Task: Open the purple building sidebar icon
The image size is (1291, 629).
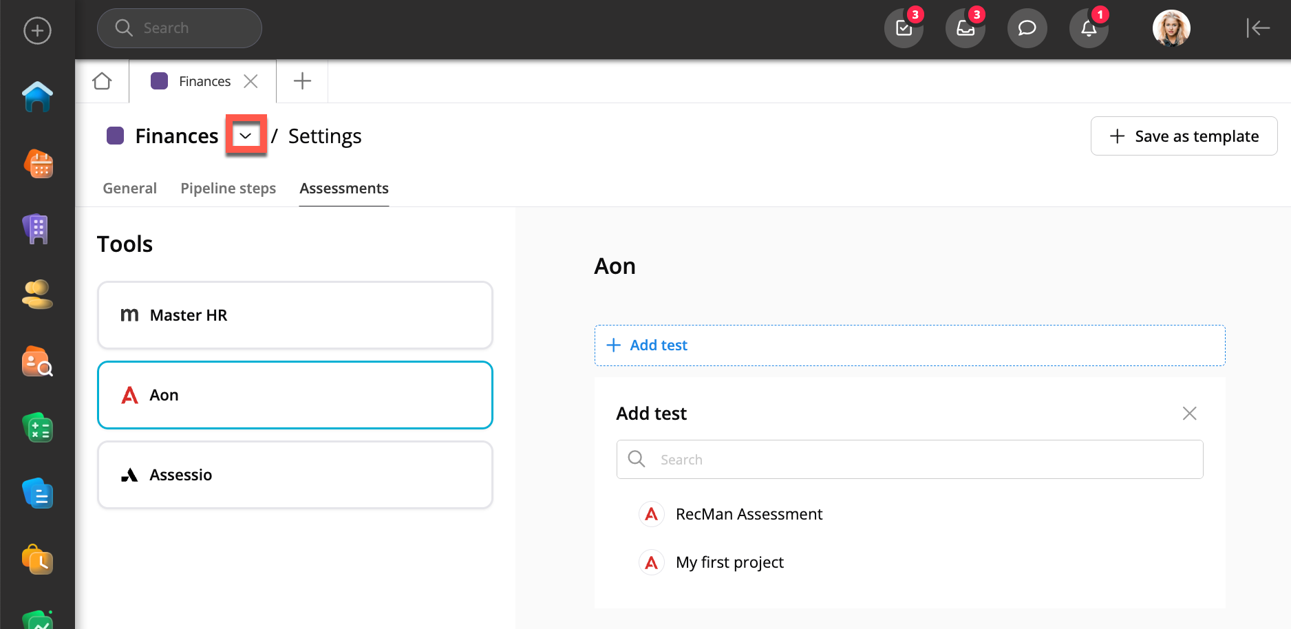Action: point(37,228)
